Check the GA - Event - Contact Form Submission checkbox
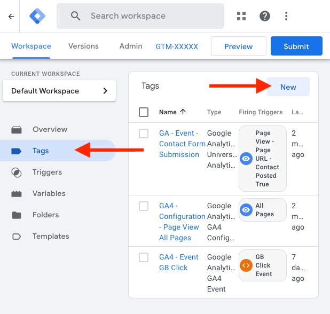330x314 pixels. (x=144, y=134)
